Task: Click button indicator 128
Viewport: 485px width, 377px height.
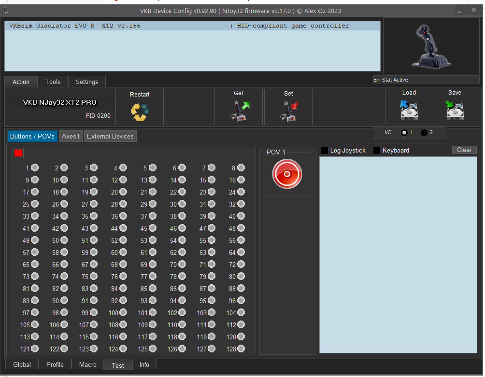Action: (241, 349)
